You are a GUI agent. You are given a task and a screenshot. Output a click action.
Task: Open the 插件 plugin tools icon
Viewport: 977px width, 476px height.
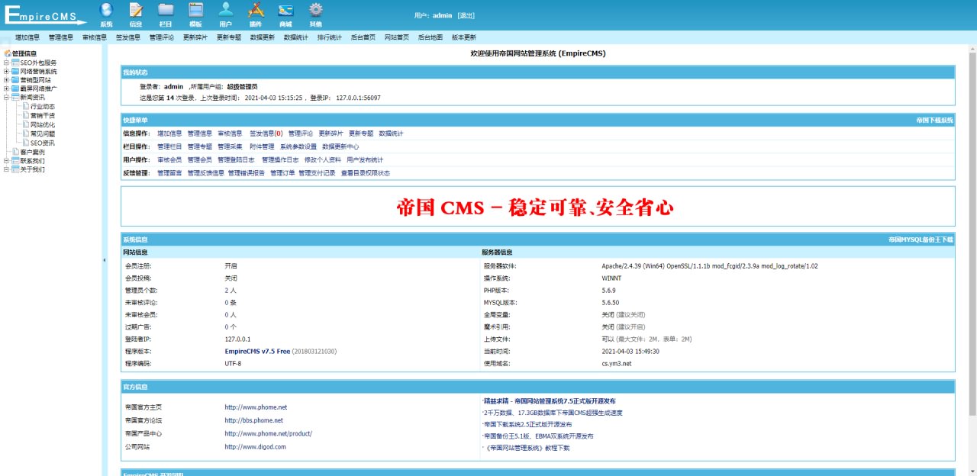(256, 10)
